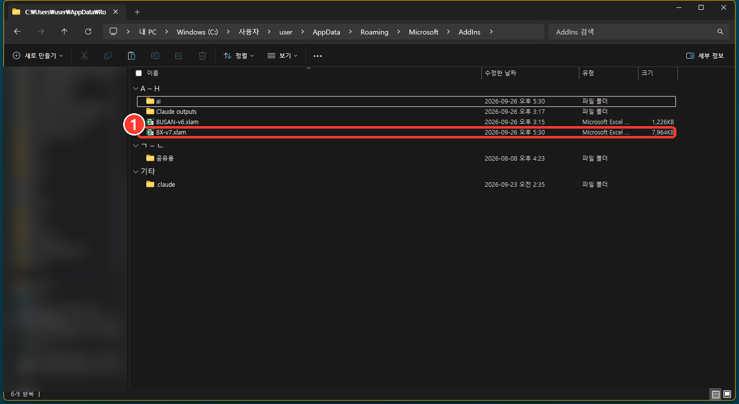Viewport: 739px width, 404px height.
Task: Switch to large thumbnails view icon
Action: [x=727, y=394]
